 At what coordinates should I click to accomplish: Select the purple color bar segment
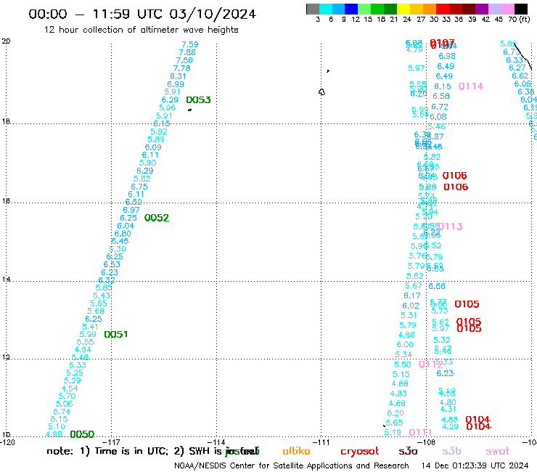click(481, 9)
